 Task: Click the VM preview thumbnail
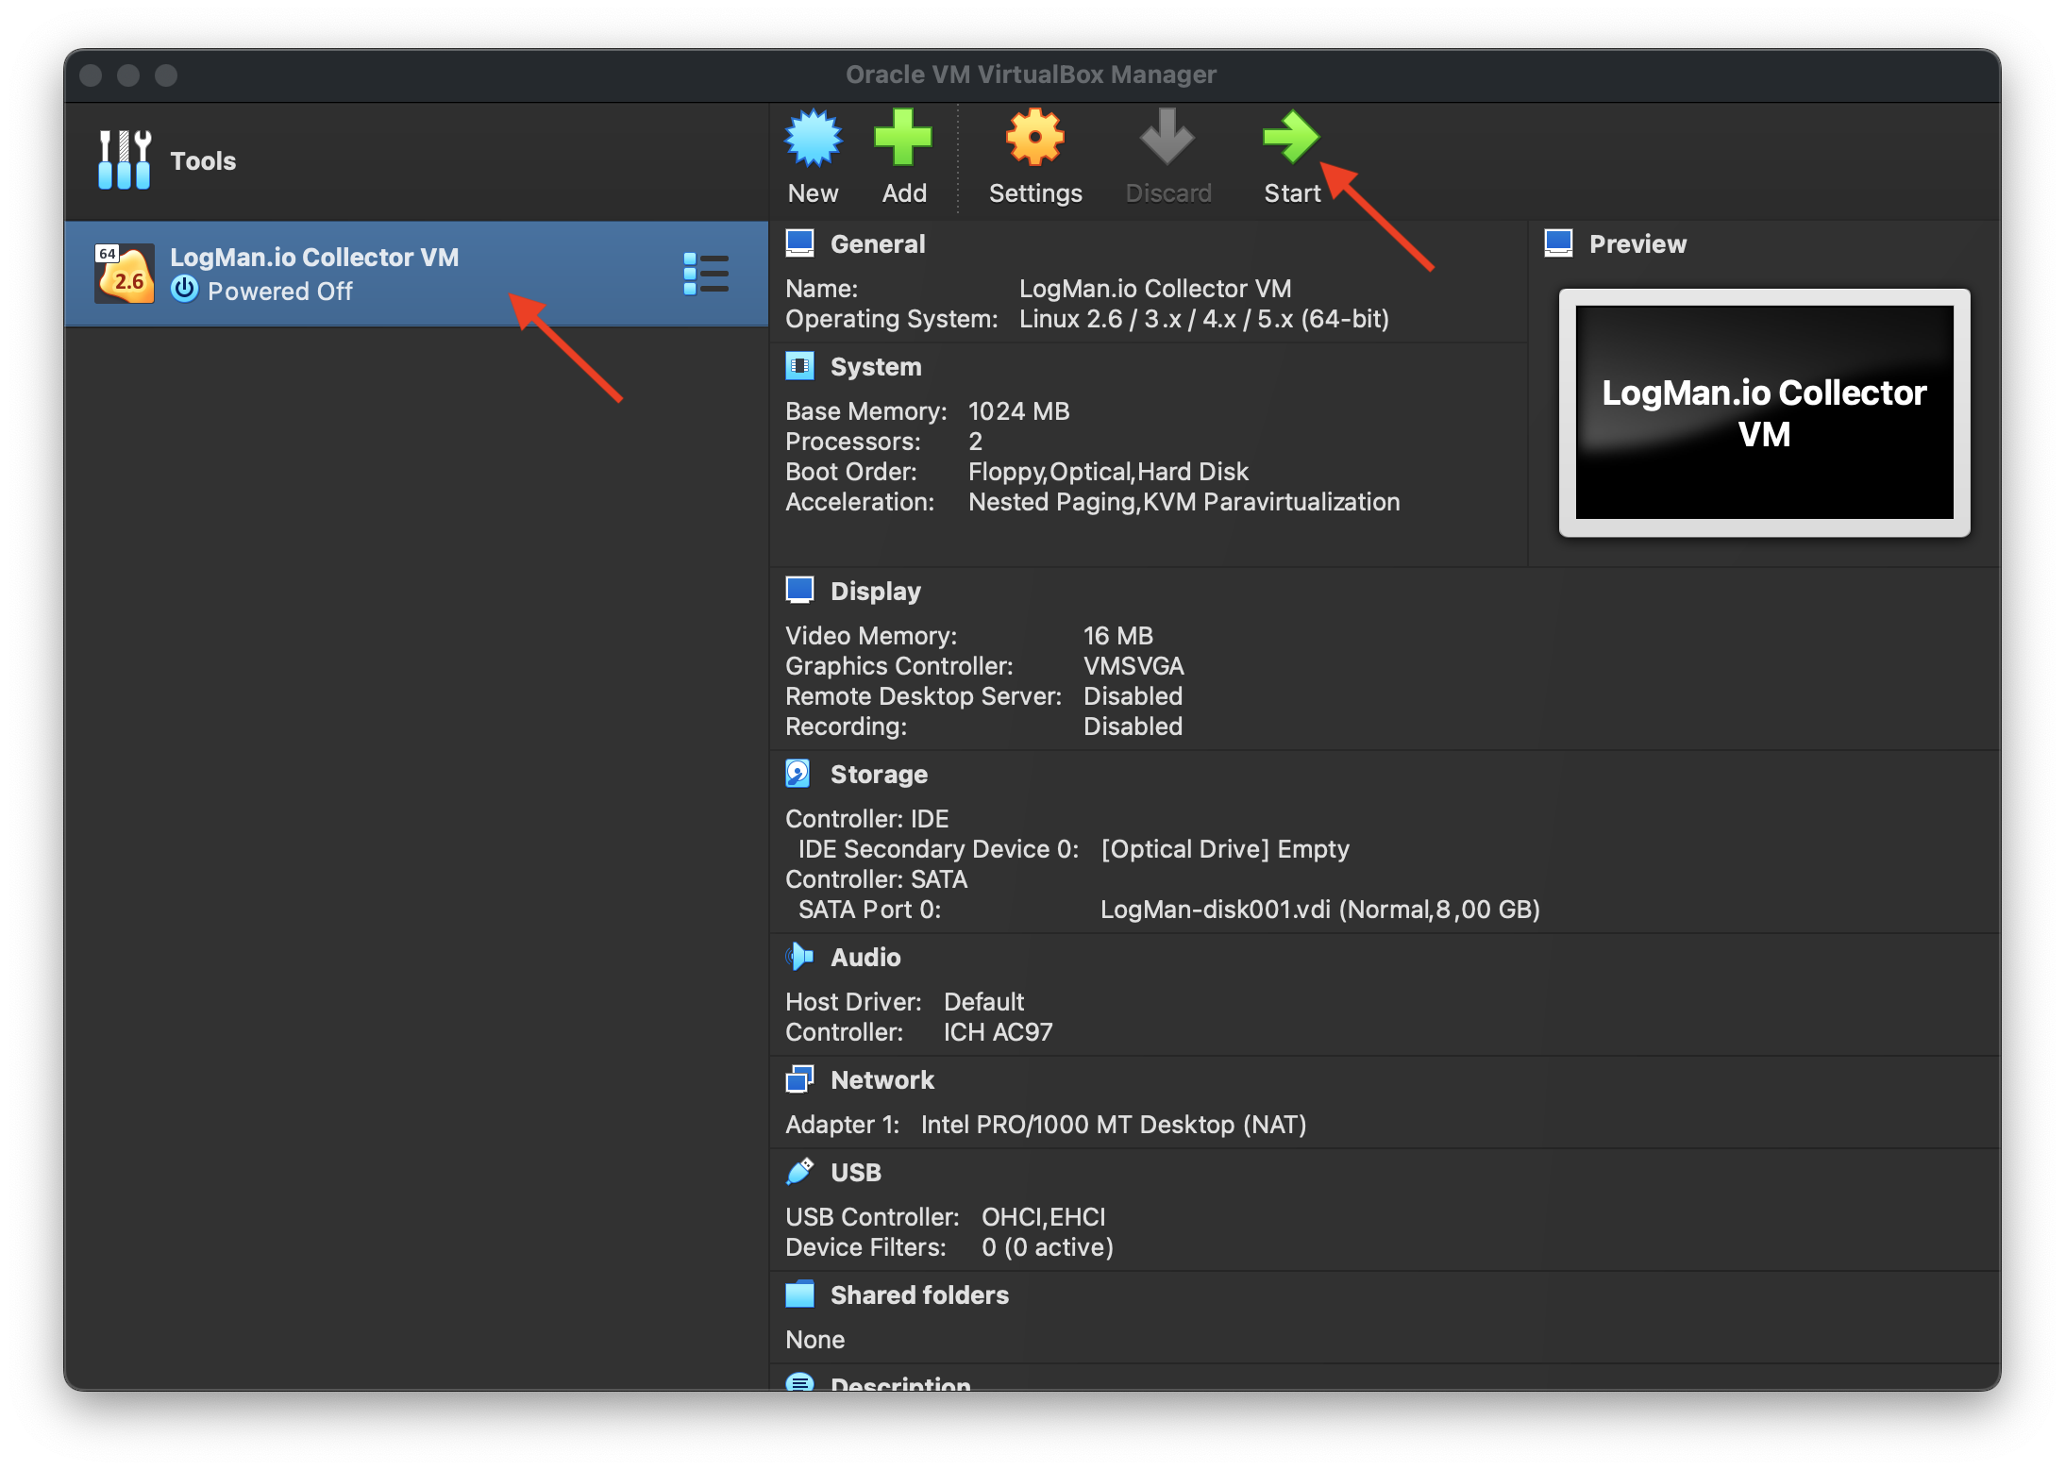[x=1763, y=413]
